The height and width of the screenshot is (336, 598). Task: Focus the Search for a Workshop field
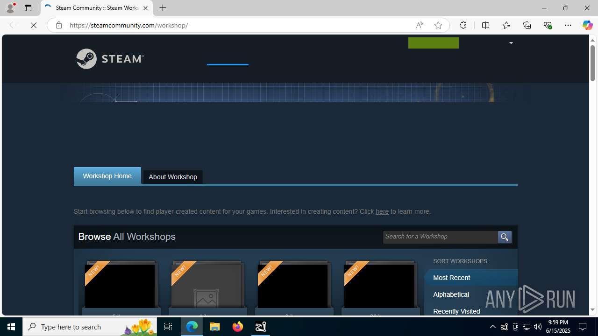[x=441, y=237]
